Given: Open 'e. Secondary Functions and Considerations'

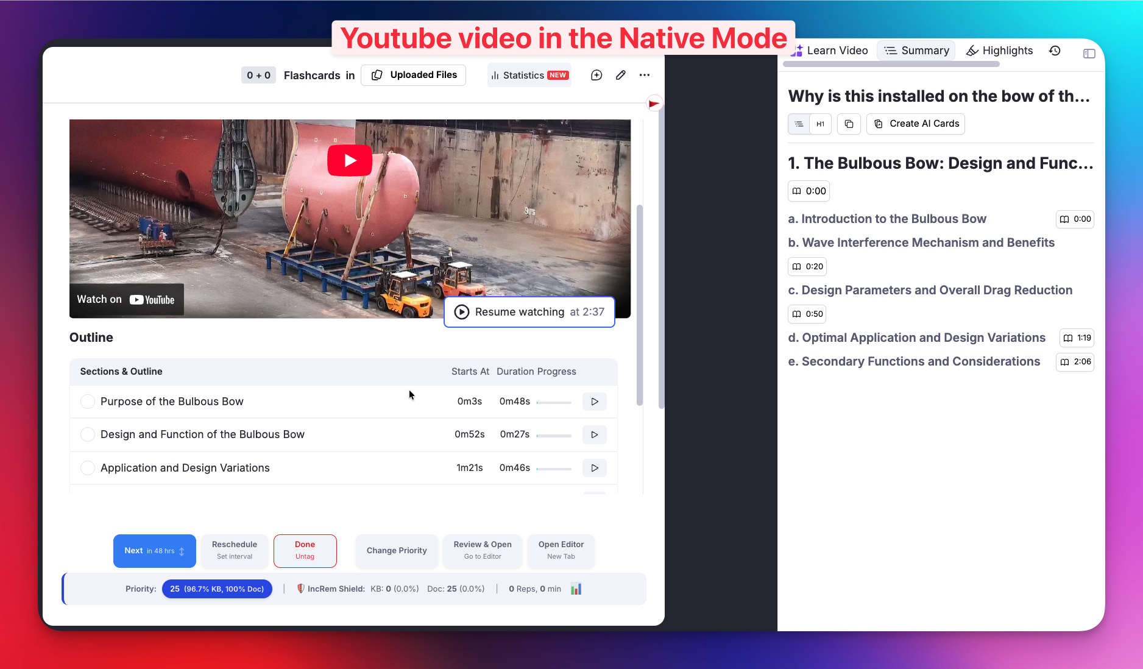Looking at the screenshot, I should pos(914,361).
